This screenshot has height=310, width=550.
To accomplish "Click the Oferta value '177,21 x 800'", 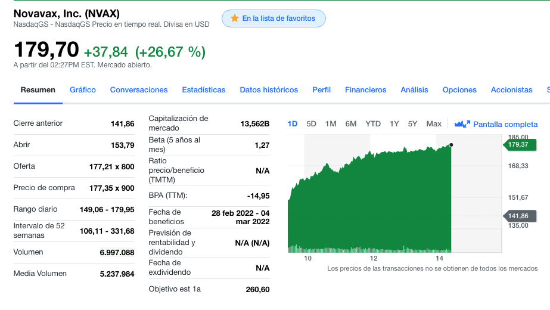I will coord(111,167).
